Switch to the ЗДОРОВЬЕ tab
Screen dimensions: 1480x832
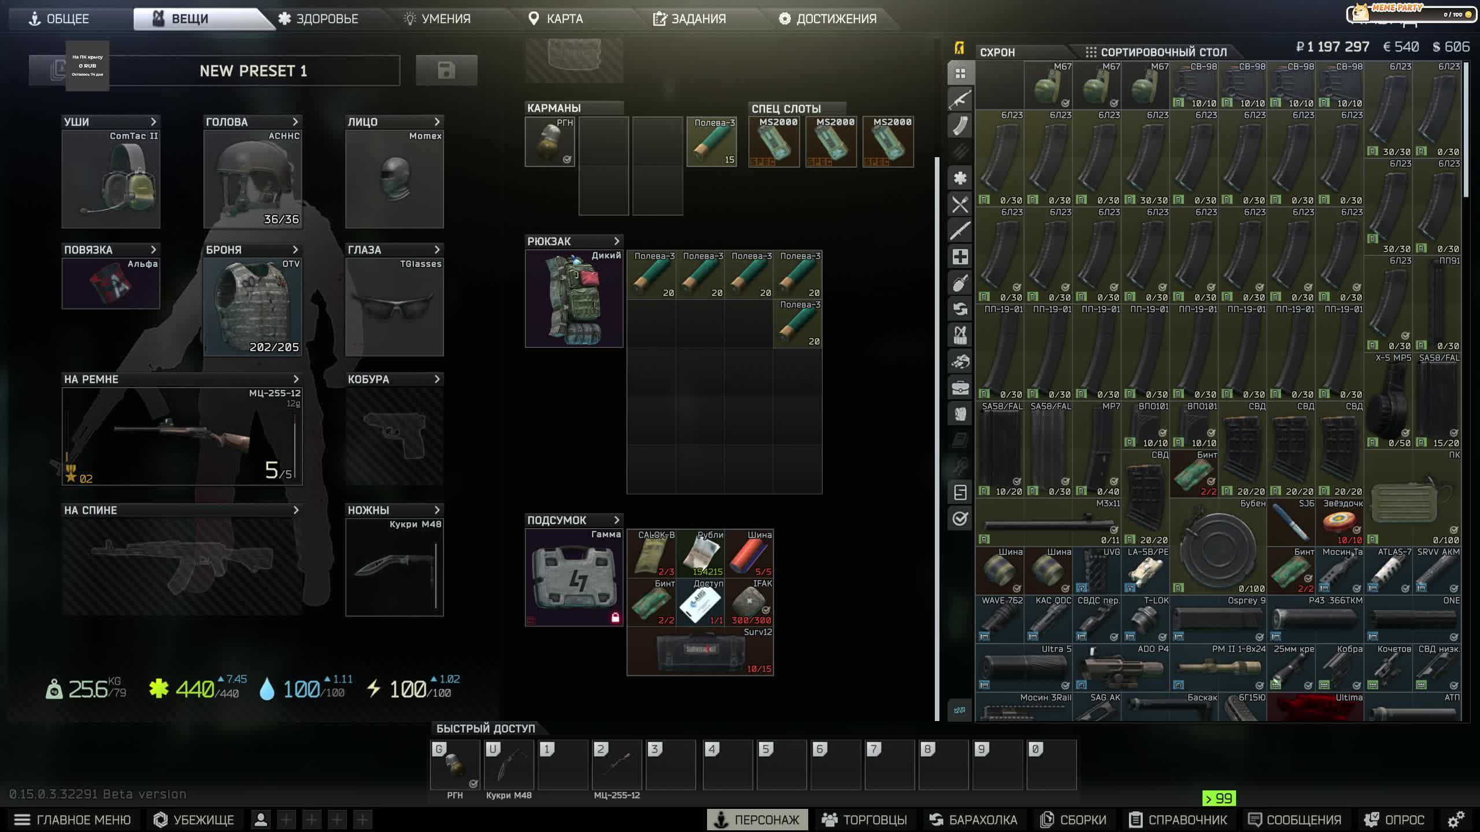pos(318,18)
